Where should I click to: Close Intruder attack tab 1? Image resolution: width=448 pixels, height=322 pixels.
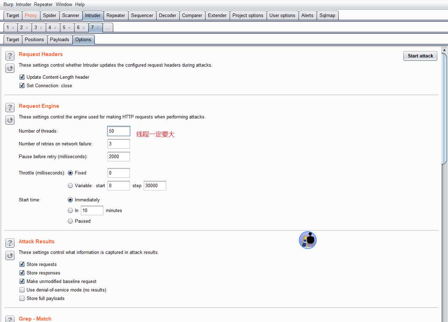pos(13,28)
